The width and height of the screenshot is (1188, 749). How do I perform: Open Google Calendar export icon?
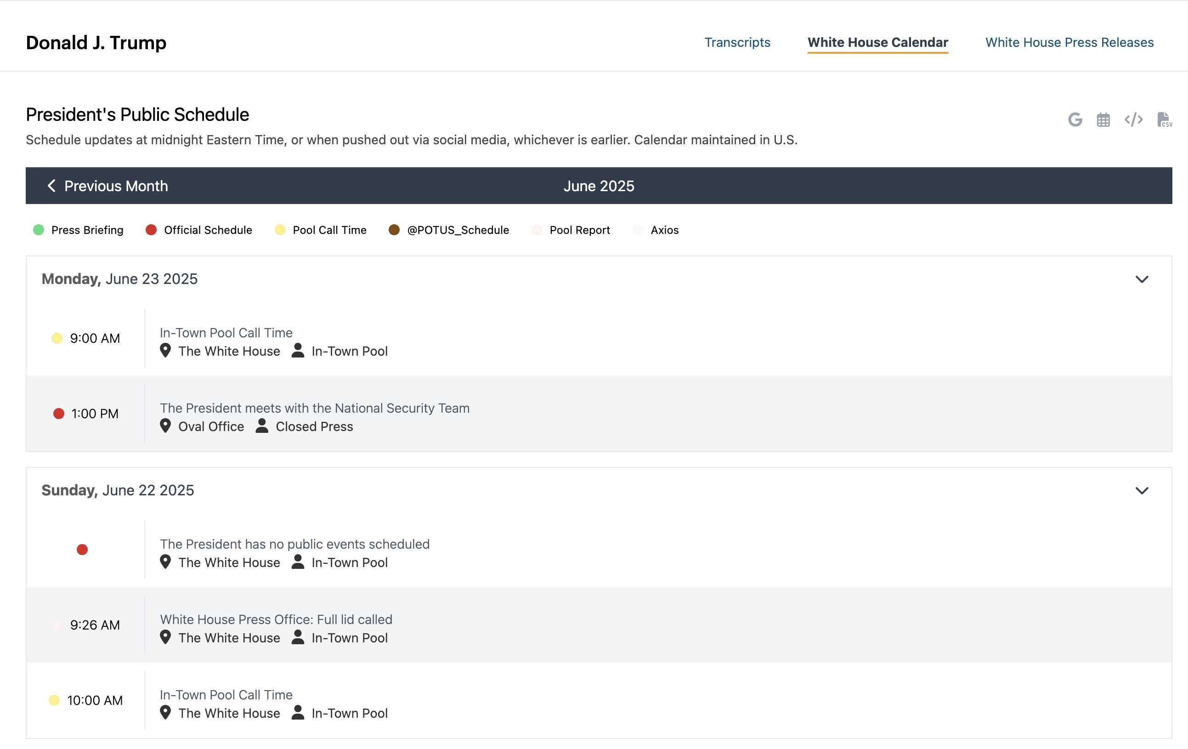1075,119
